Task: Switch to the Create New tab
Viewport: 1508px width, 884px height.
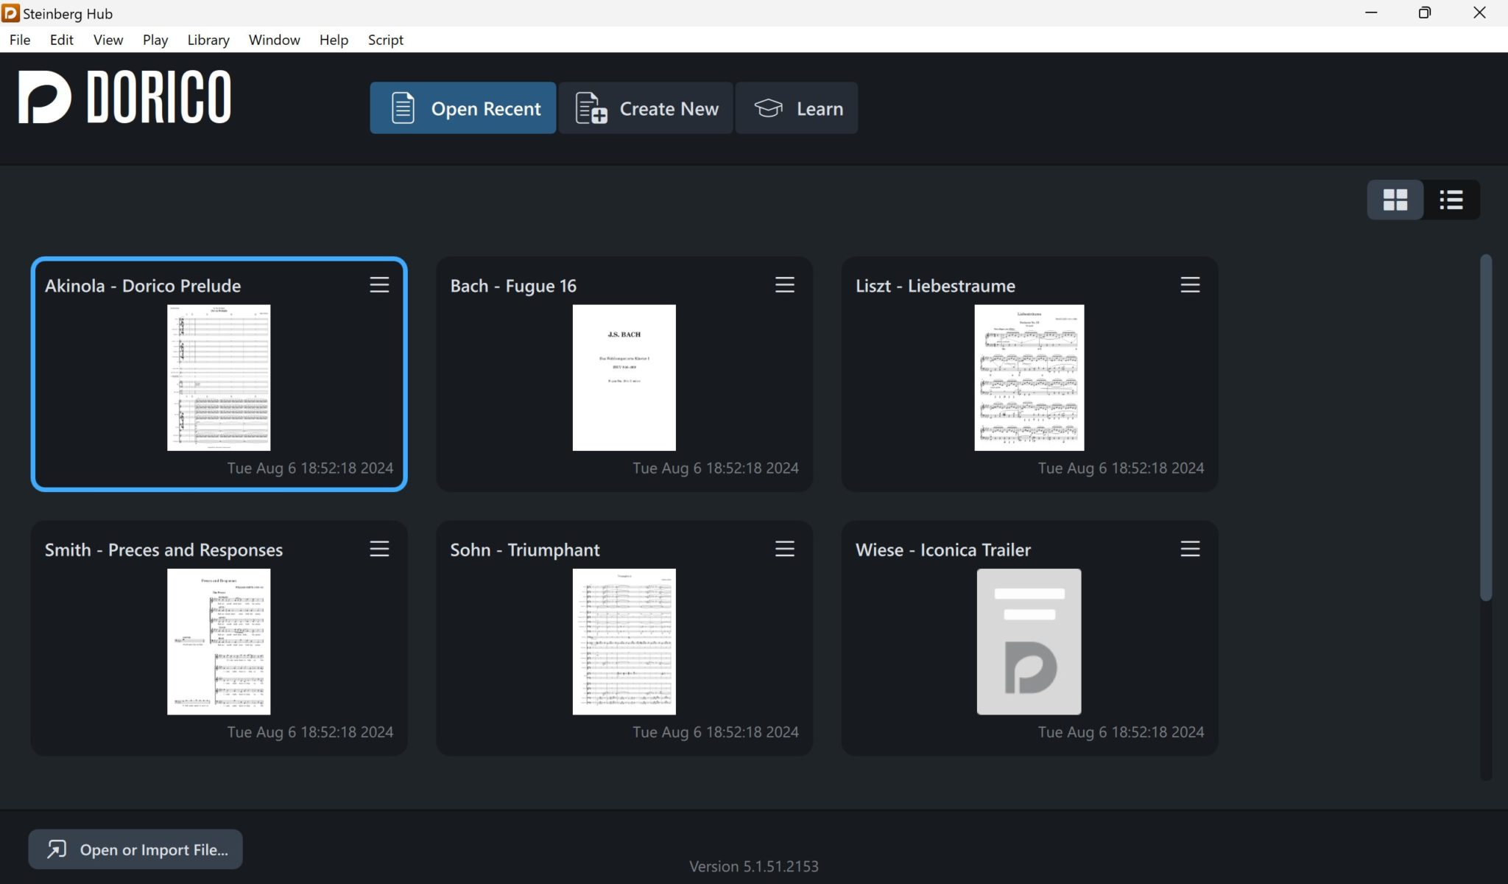Action: pos(646,108)
